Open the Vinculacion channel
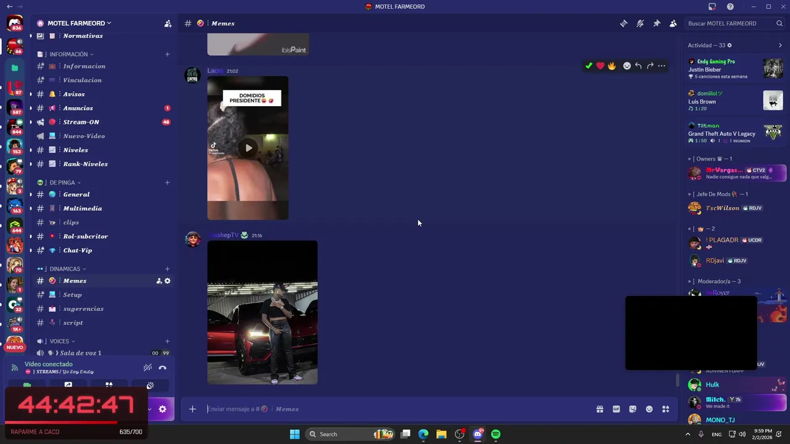 102,80
